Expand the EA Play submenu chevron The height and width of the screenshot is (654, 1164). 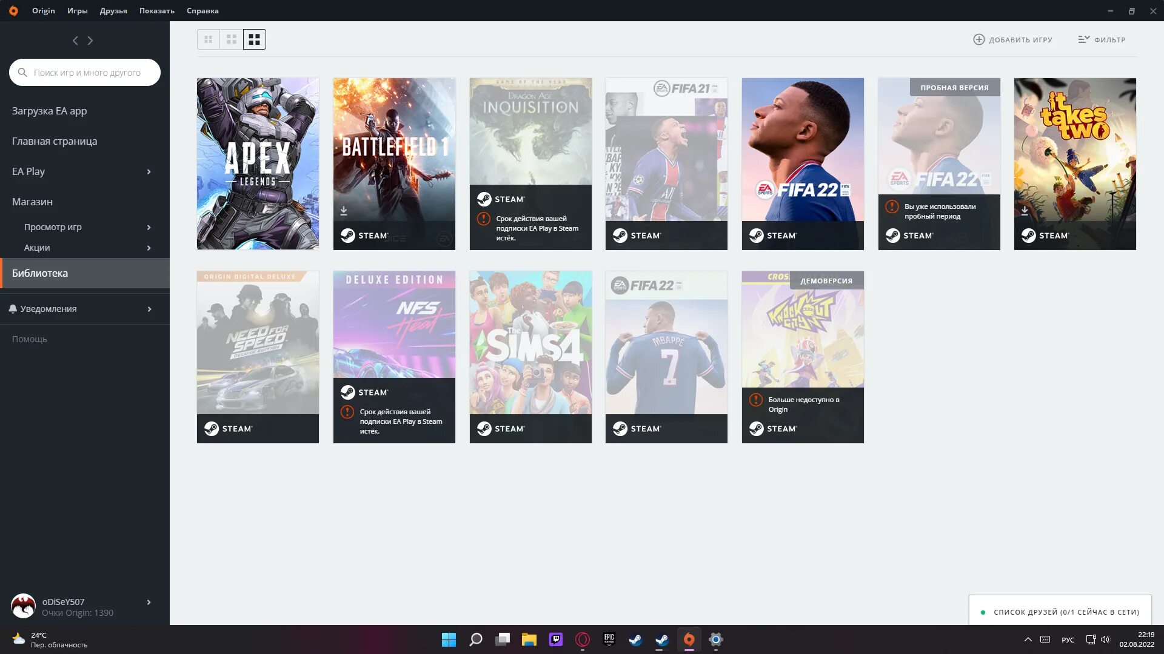tap(149, 172)
